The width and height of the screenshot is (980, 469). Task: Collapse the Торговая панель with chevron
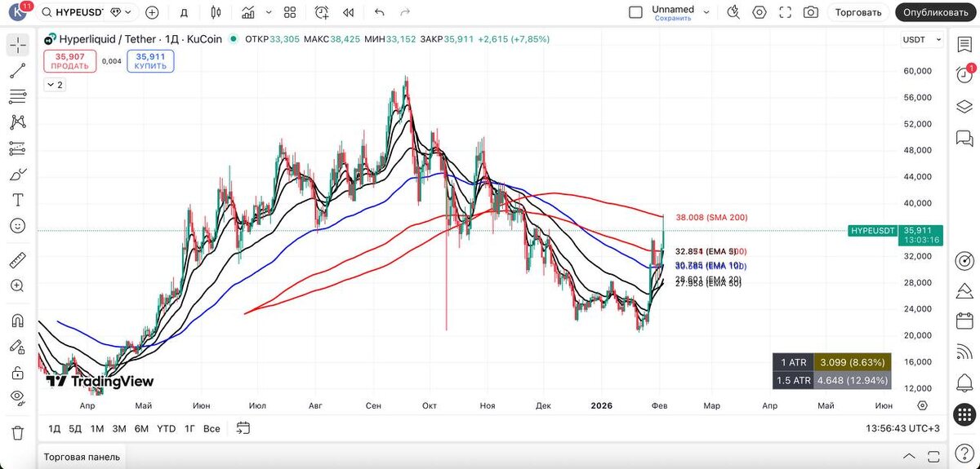pyautogui.click(x=909, y=456)
